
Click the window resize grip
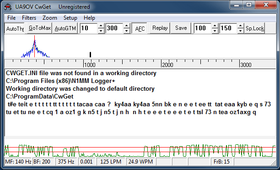274,163
